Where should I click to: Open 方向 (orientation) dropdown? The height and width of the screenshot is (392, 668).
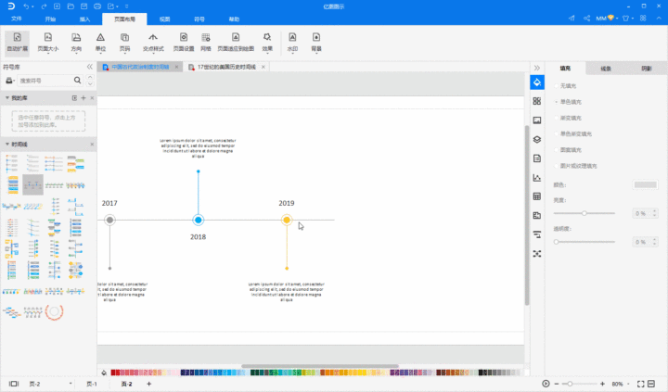click(x=76, y=42)
